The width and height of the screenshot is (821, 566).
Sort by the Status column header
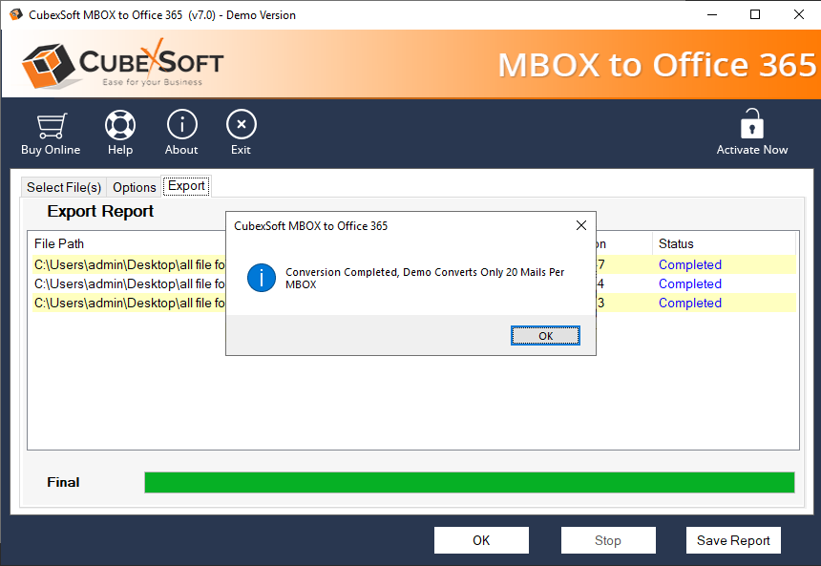click(x=676, y=243)
